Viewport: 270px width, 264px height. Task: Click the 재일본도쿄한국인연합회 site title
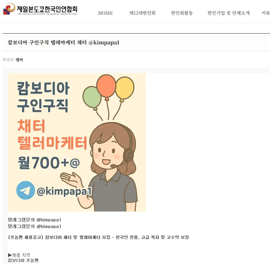47,9
